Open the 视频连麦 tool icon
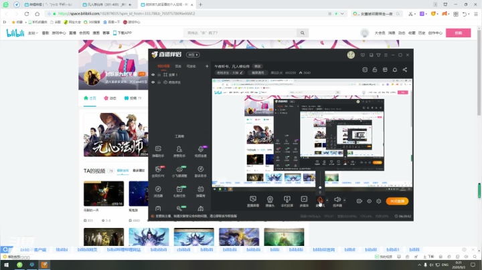The image size is (482, 270). pyautogui.click(x=200, y=151)
